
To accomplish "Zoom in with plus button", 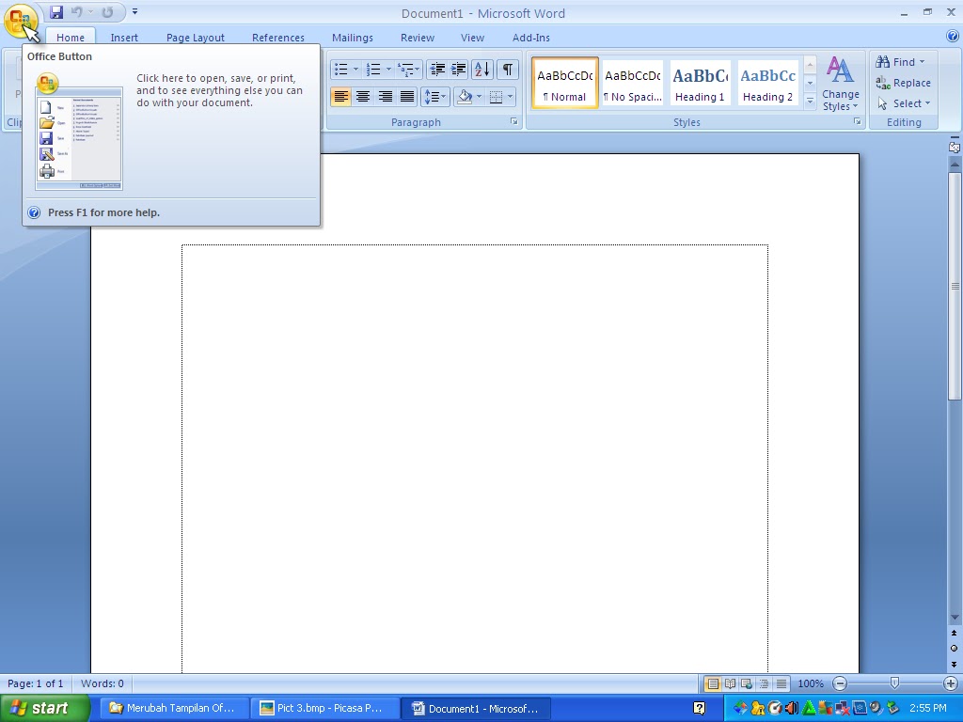I will (950, 683).
